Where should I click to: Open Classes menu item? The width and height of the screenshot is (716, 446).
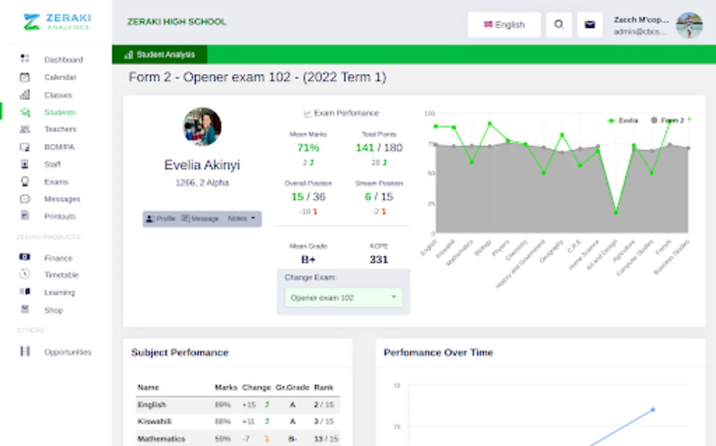[x=58, y=95]
